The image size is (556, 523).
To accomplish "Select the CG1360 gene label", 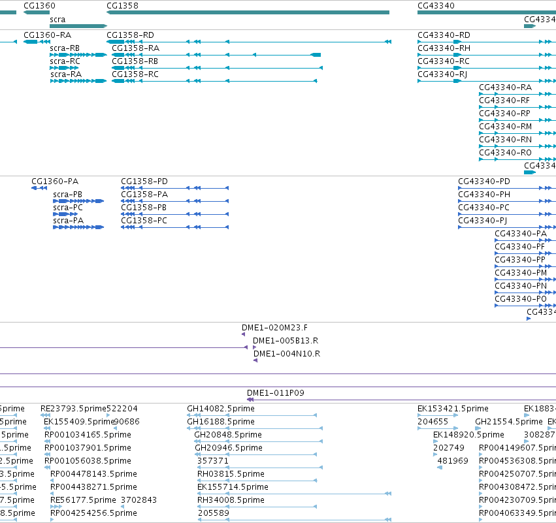I will (39, 6).
